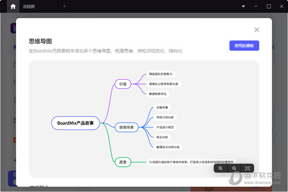Click the 思维导图 dialog title
Viewport: 288px width, 192px height.
click(x=40, y=41)
